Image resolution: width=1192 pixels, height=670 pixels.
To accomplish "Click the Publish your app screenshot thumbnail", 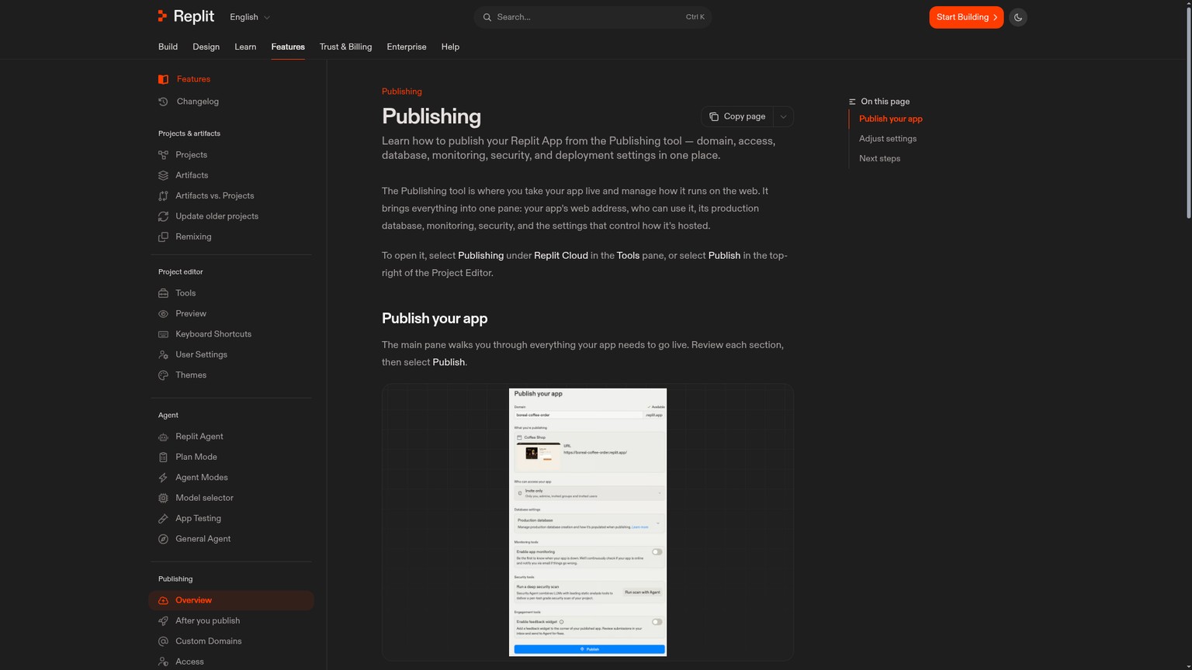I will click(587, 522).
